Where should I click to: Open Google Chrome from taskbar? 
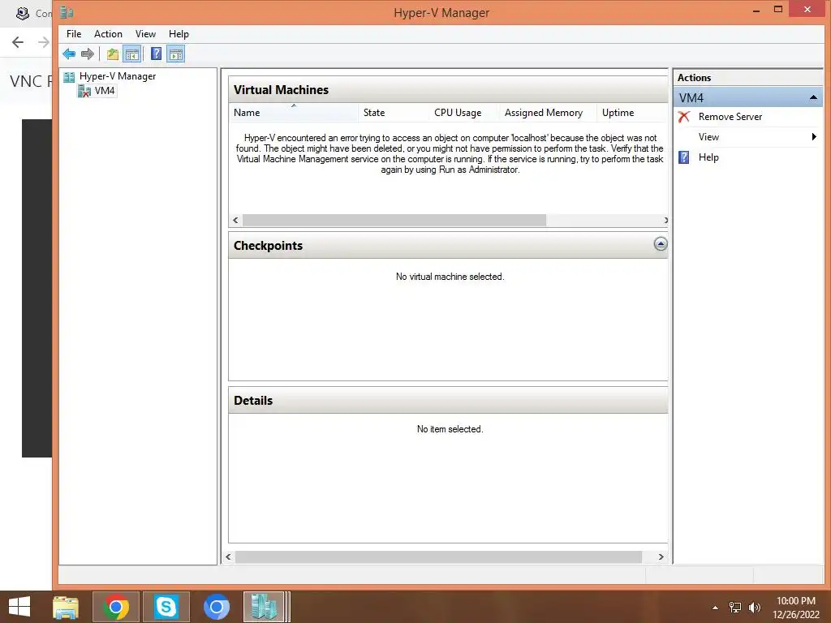(x=116, y=607)
